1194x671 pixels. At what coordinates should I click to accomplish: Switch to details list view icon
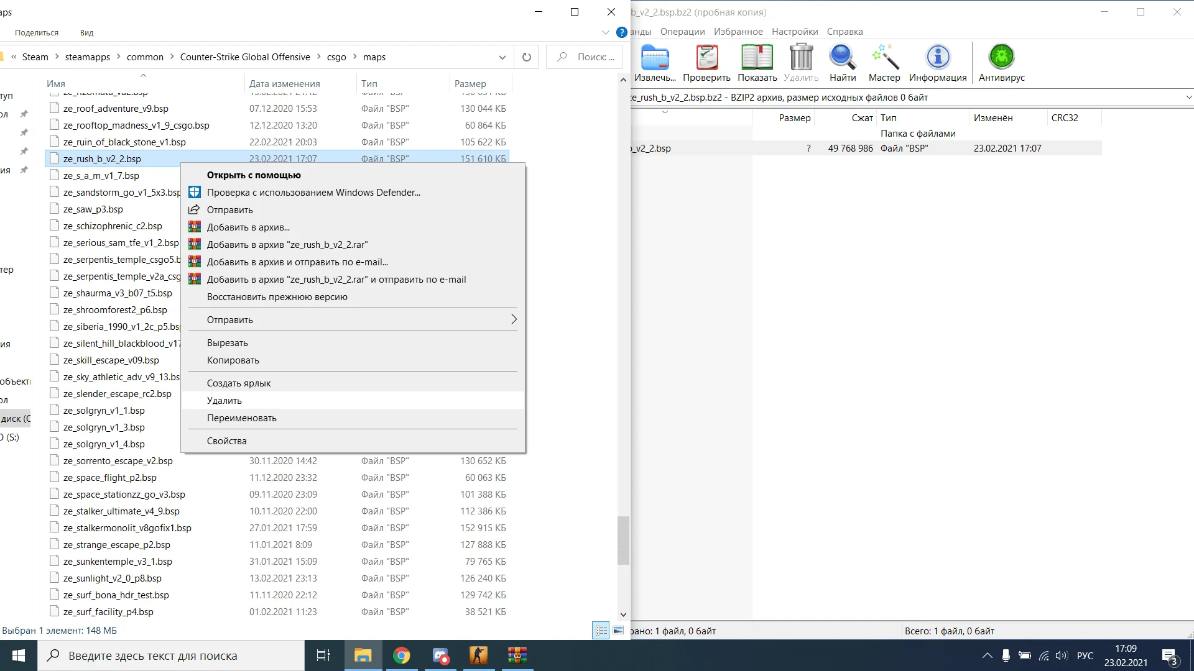(601, 631)
